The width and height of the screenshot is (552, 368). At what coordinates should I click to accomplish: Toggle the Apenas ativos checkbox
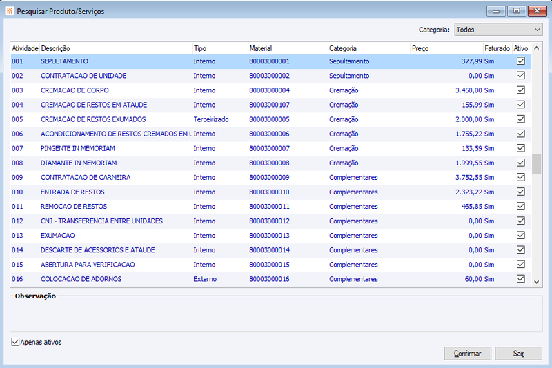click(15, 342)
